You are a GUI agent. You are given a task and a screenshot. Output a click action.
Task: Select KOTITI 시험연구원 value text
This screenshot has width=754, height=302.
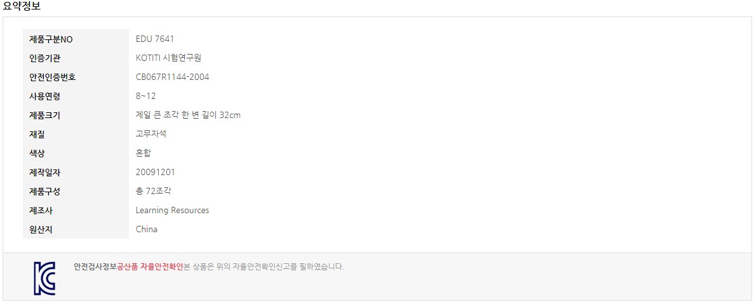[168, 58]
